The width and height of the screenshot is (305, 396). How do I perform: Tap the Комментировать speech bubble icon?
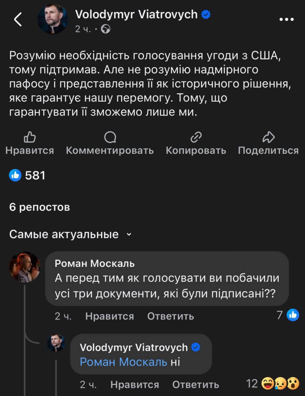tap(110, 137)
